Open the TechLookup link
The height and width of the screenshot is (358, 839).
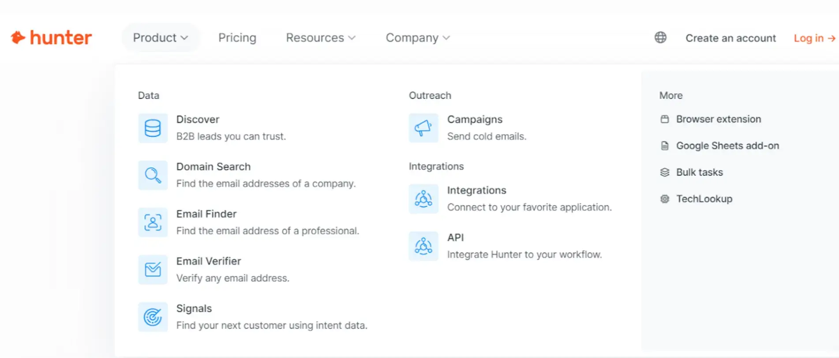pos(704,199)
